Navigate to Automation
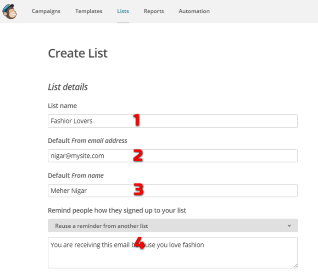 [x=194, y=11]
